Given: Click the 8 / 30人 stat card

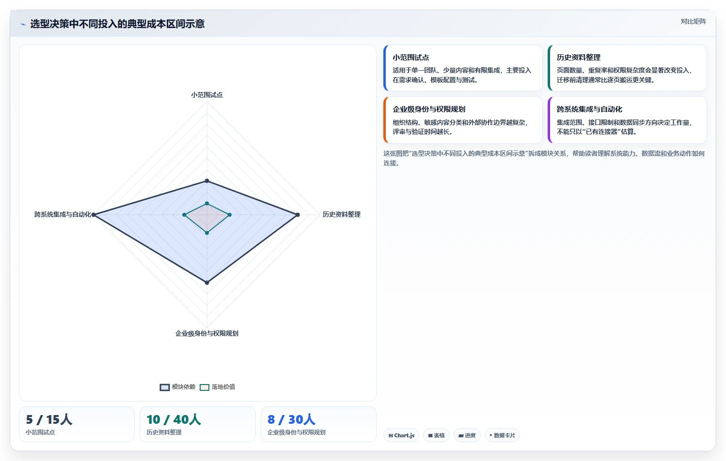Looking at the screenshot, I should 318,424.
